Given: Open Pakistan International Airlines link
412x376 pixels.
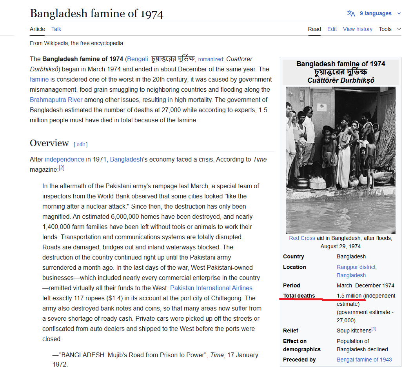Looking at the screenshot, I should click(x=211, y=288).
